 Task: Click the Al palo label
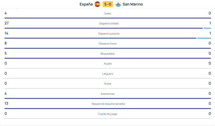(x=107, y=64)
